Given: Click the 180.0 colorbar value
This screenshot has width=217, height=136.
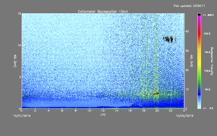Looking at the screenshot, I should pos(207,52).
